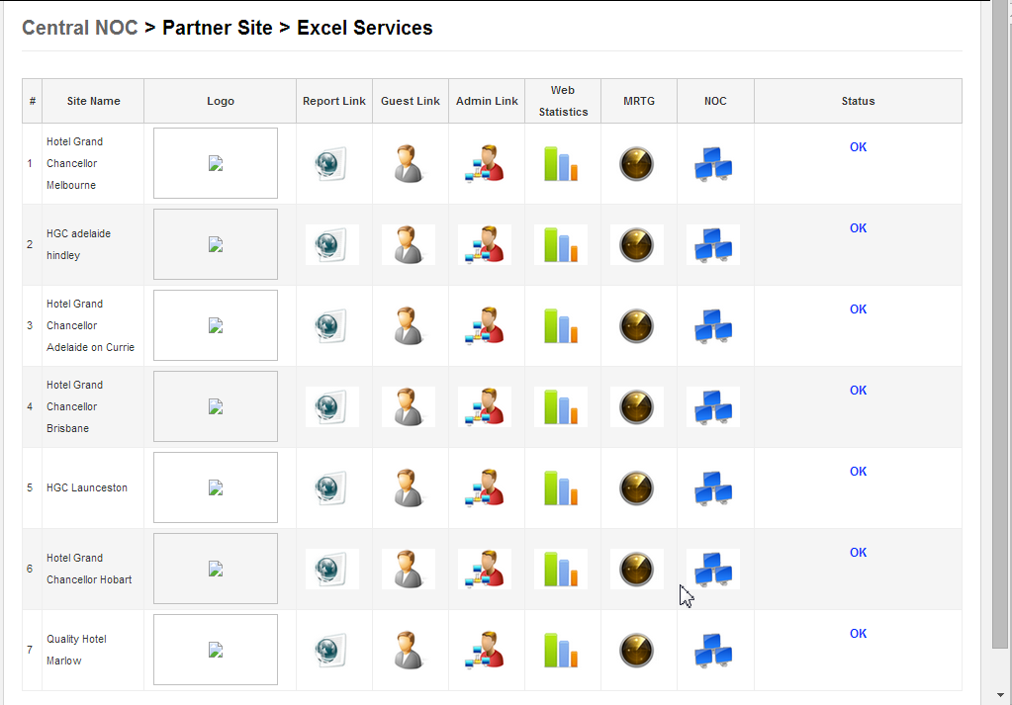Open Guest Link for Quality Hotel Marlow
The height and width of the screenshot is (705, 1012).
[x=409, y=651]
